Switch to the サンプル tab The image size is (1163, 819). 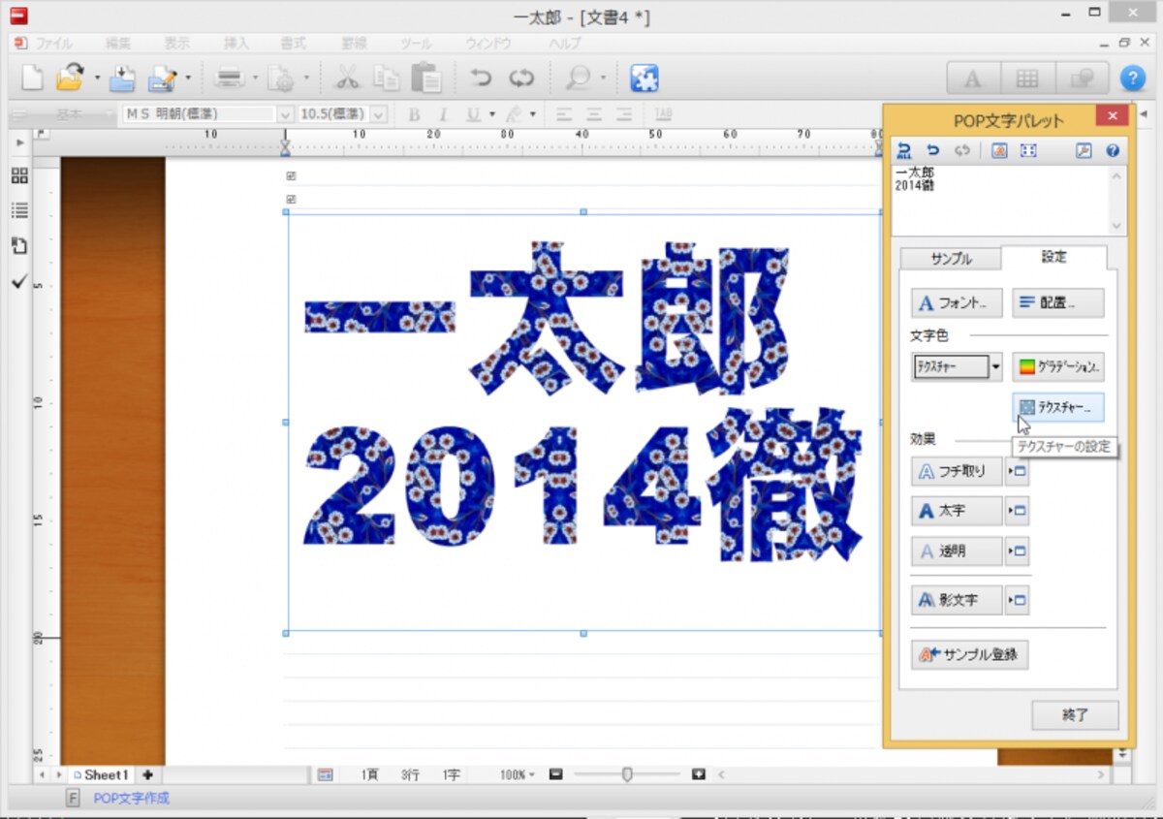(951, 259)
